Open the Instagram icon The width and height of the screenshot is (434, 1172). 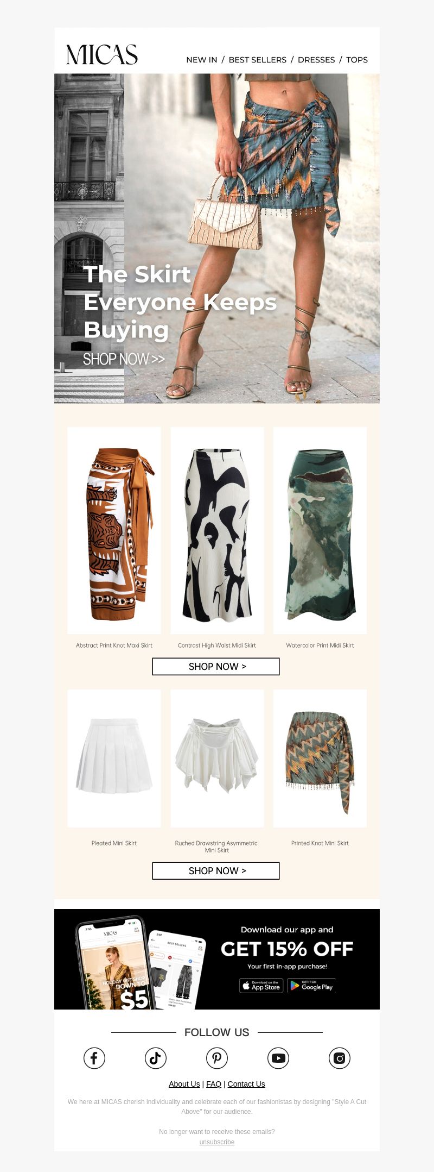pyautogui.click(x=340, y=1058)
